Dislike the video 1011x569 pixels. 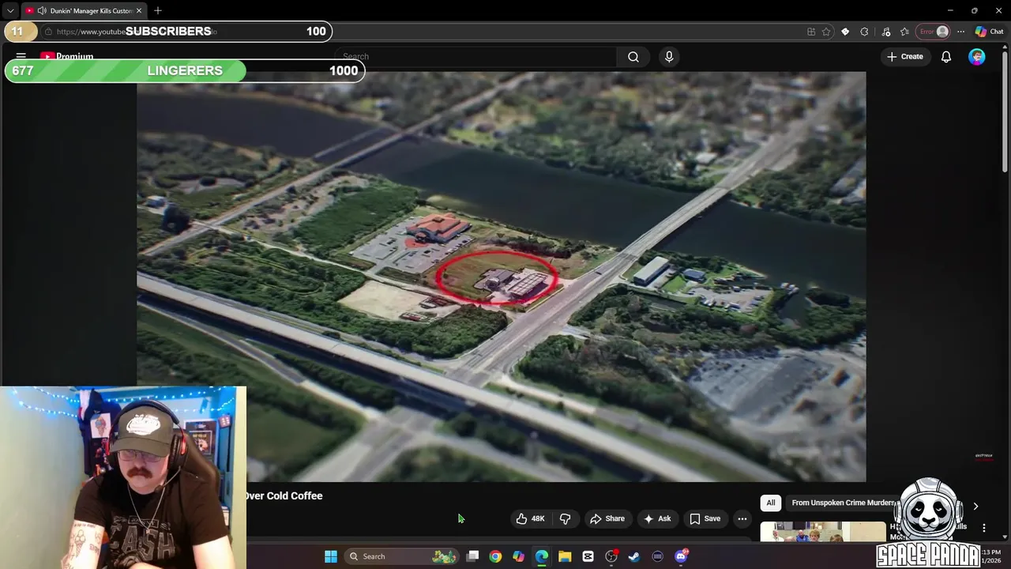pos(565,518)
